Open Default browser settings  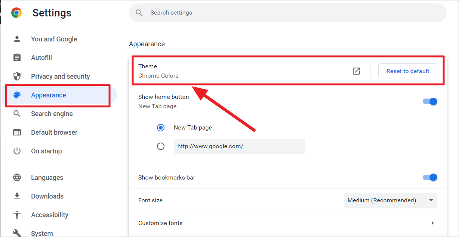[x=54, y=132]
